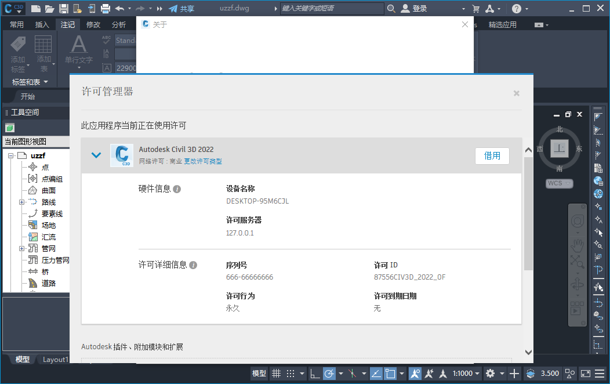Toggle polar tracking in status bar
This screenshot has height=384, width=610.
point(329,374)
